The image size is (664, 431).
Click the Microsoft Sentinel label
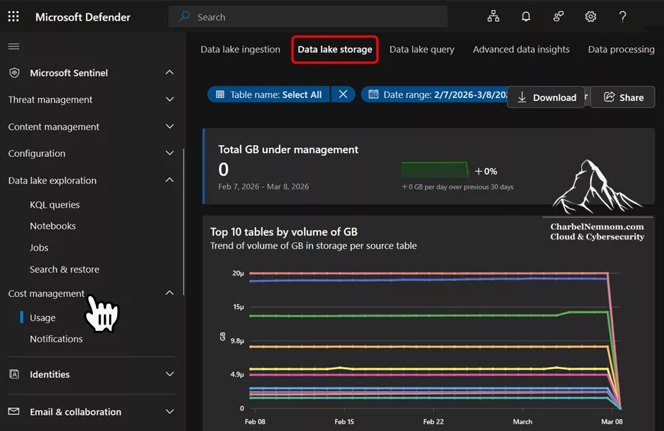pyautogui.click(x=69, y=73)
